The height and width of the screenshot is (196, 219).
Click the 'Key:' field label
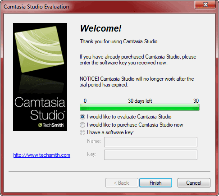tap(91, 154)
